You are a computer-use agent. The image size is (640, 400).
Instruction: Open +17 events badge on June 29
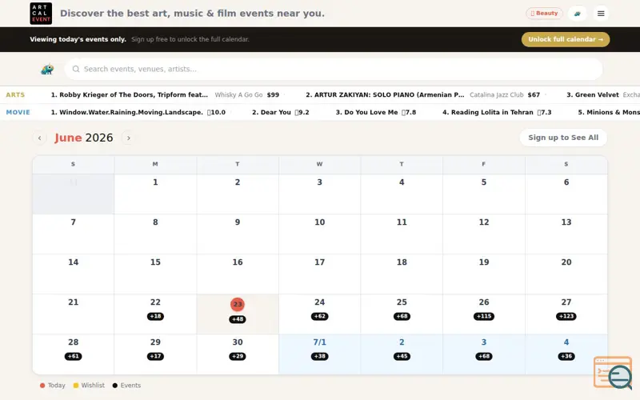pos(155,356)
